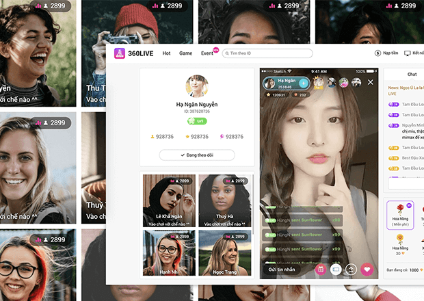Click the share upload icon in stream
Image resolution: width=424 pixels, height=301 pixels.
pos(351,270)
